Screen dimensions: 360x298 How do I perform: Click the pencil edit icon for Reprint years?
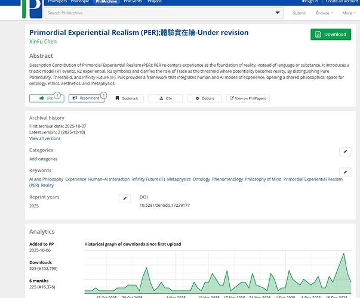[x=125, y=198]
